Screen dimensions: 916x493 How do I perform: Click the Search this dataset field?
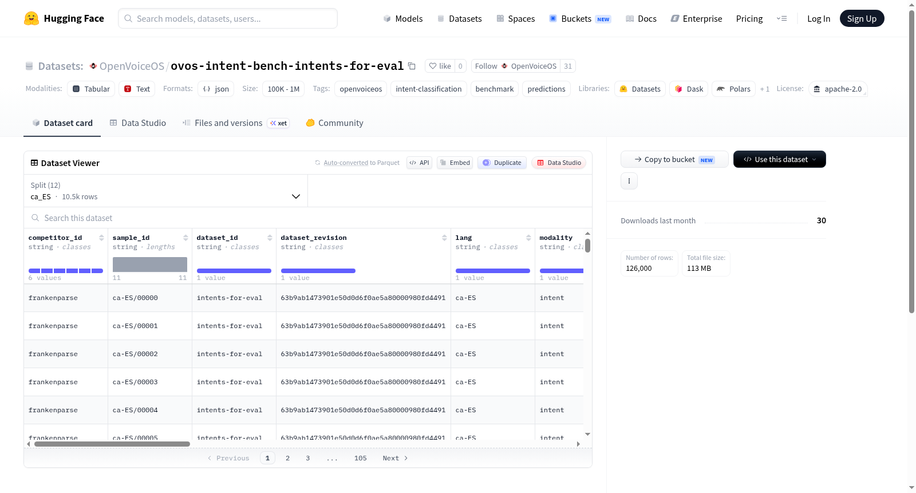click(307, 218)
